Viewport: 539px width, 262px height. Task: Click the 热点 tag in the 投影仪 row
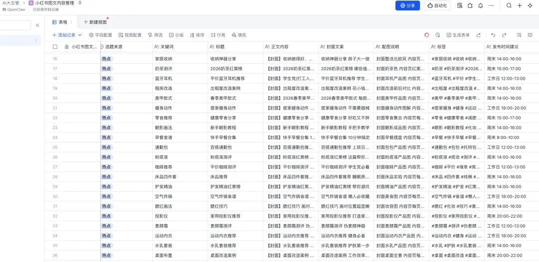pyautogui.click(x=107, y=216)
